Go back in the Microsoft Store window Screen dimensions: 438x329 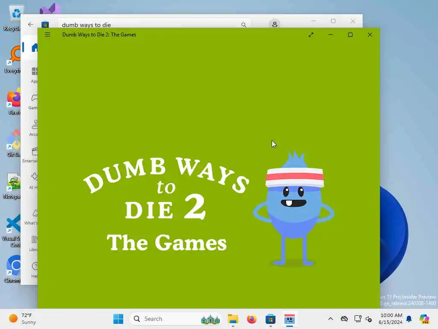tap(31, 24)
